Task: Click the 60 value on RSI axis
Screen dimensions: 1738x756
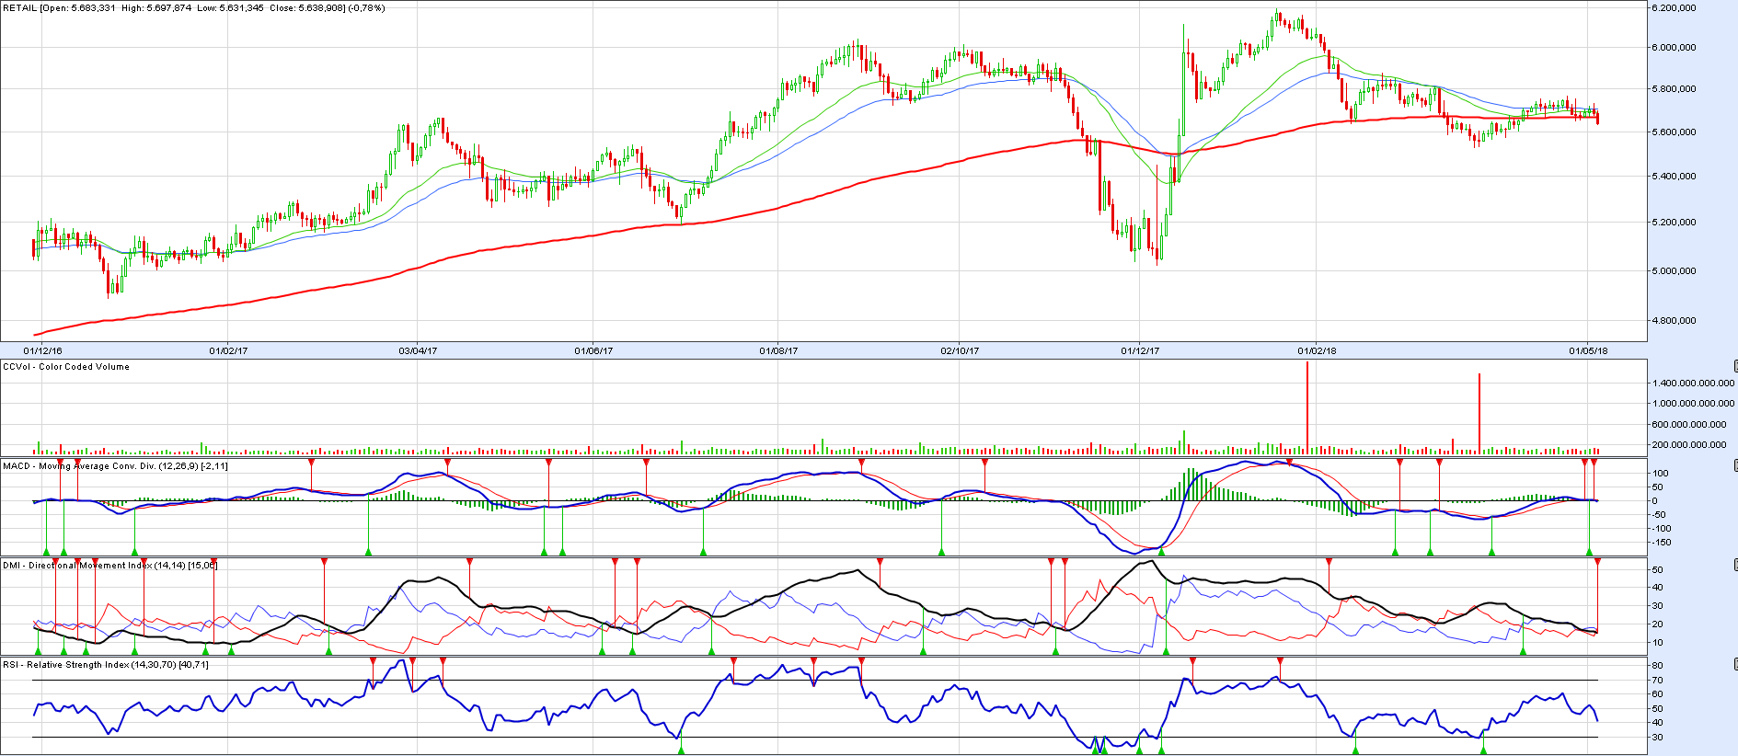Action: (x=1658, y=693)
